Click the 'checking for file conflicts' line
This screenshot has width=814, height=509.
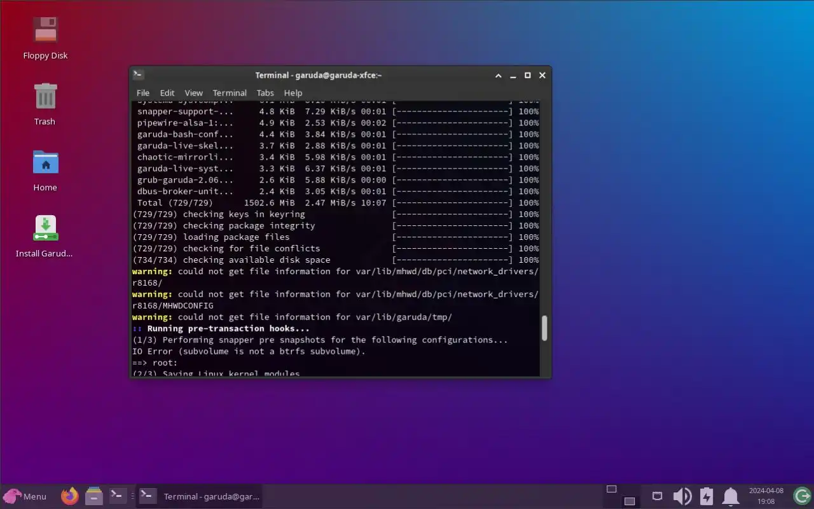[335, 249]
